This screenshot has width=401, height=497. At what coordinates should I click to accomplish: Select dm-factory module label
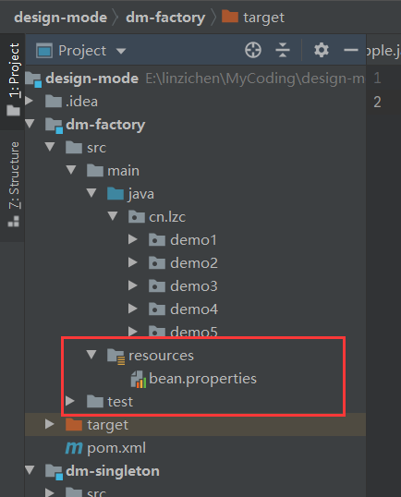[105, 125]
